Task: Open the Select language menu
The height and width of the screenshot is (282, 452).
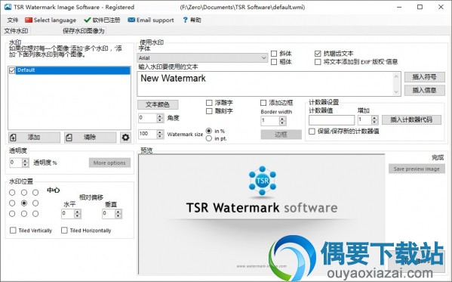Action: coord(51,20)
